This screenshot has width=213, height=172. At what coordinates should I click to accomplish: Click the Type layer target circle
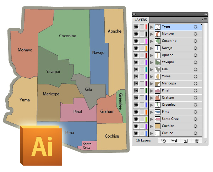pos(195,27)
